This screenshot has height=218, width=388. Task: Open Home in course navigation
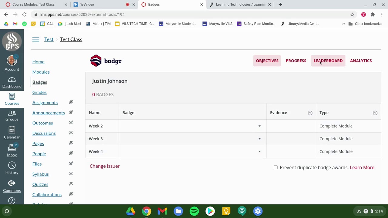38,61
